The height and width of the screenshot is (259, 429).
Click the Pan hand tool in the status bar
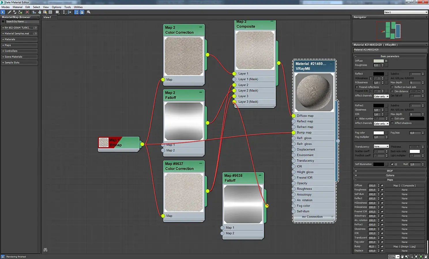tap(402, 256)
